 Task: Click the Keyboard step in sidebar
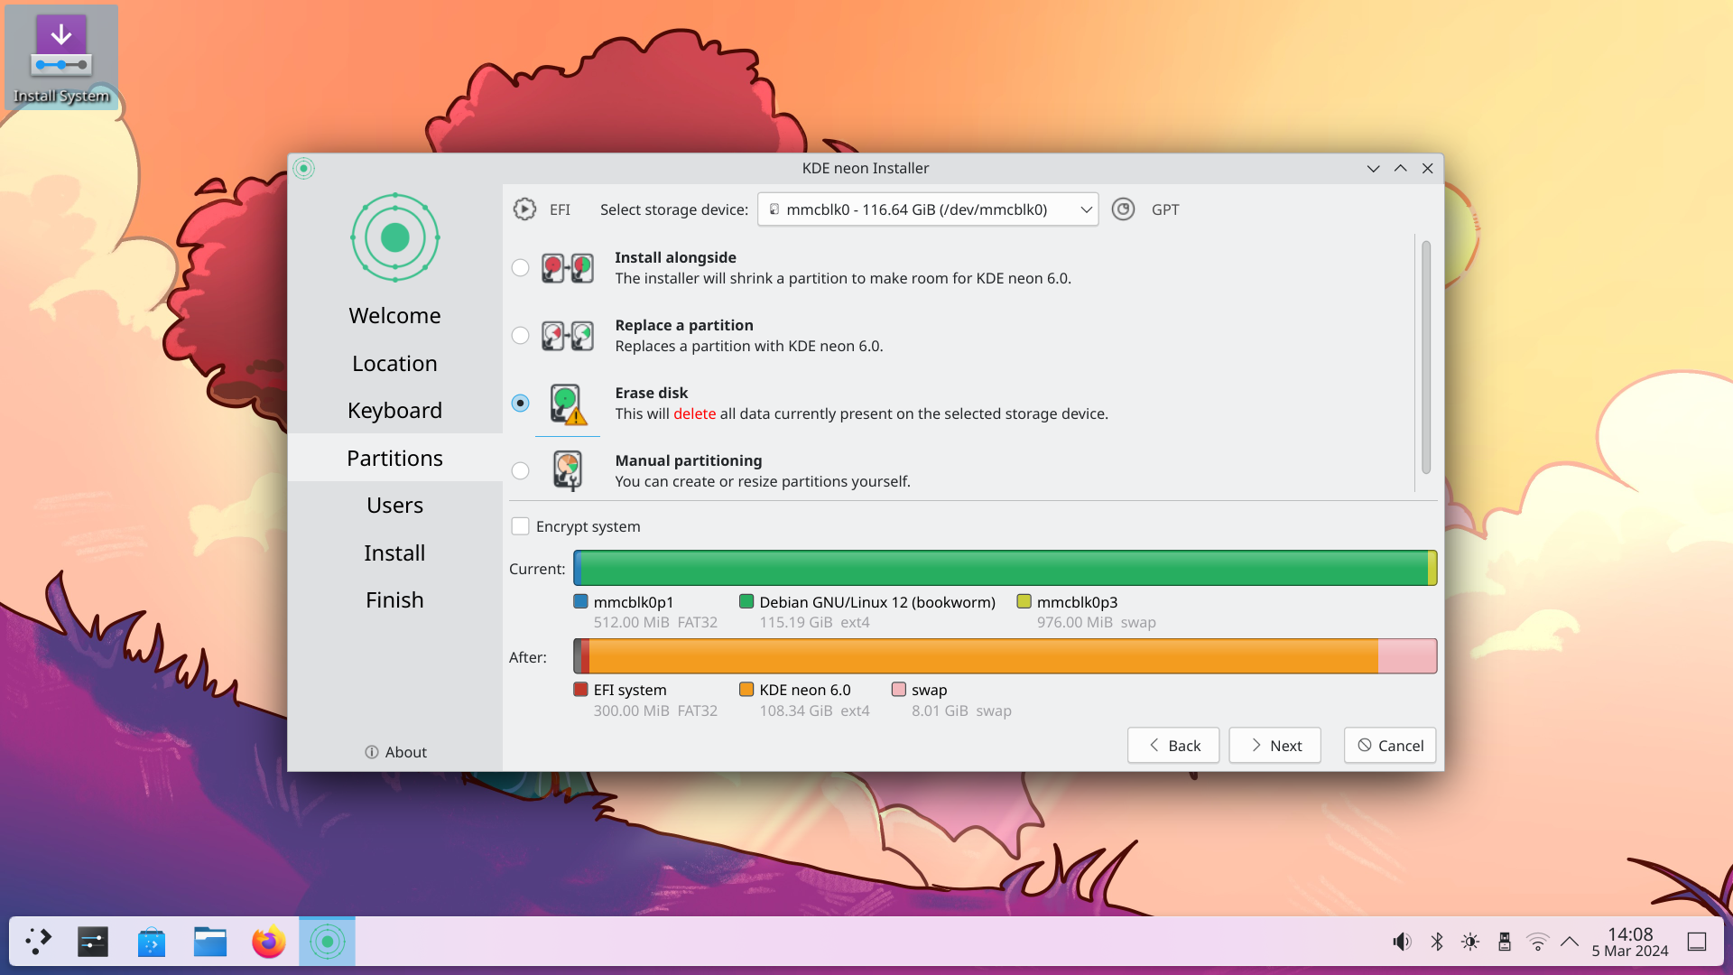click(x=395, y=411)
